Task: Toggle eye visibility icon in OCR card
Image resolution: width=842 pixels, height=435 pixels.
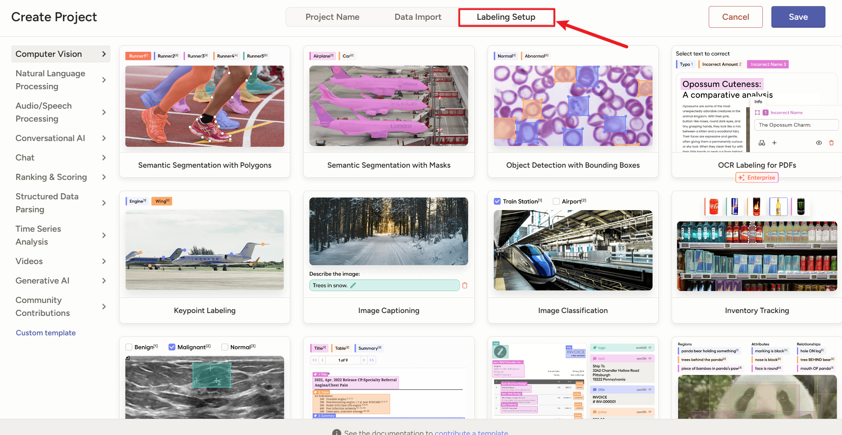Action: tap(819, 143)
